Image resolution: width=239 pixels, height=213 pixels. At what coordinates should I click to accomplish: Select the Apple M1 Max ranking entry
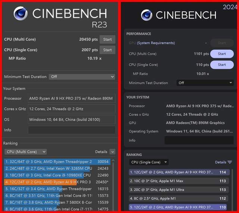click(179, 181)
